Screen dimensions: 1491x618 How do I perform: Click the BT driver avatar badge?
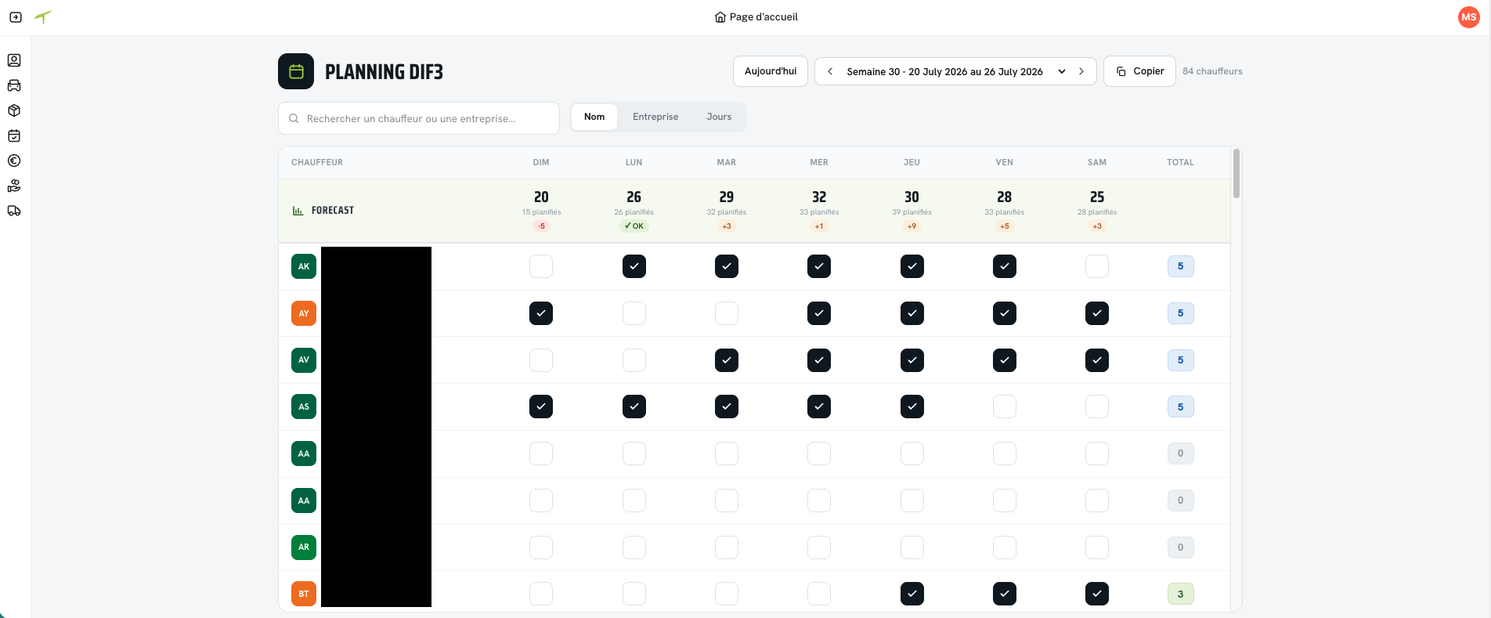pos(304,594)
